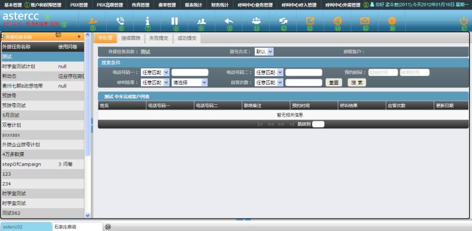Viewport: 472px width, 231px height.
Task: Open the 报表统计 menu
Action: (x=194, y=5)
